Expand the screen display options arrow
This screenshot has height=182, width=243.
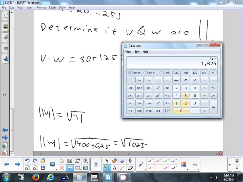coord(56,170)
